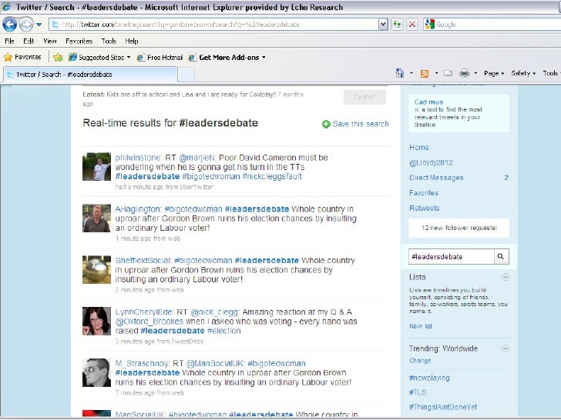Click the address bar URL field
Screen dimensions: 561x420
pyautogui.click(x=213, y=25)
